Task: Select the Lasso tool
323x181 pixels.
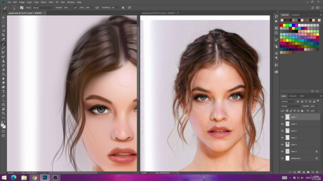Action: pos(4,26)
